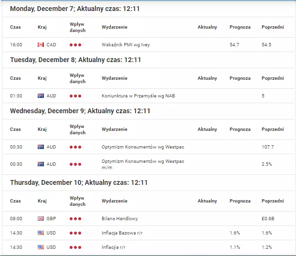Click US flag on Inflacjia r/r row
The image size is (296, 256).
[41, 247]
